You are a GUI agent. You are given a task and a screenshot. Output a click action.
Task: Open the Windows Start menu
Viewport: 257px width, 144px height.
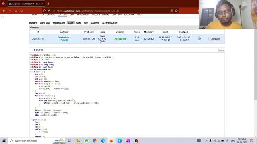[x=4, y=140]
